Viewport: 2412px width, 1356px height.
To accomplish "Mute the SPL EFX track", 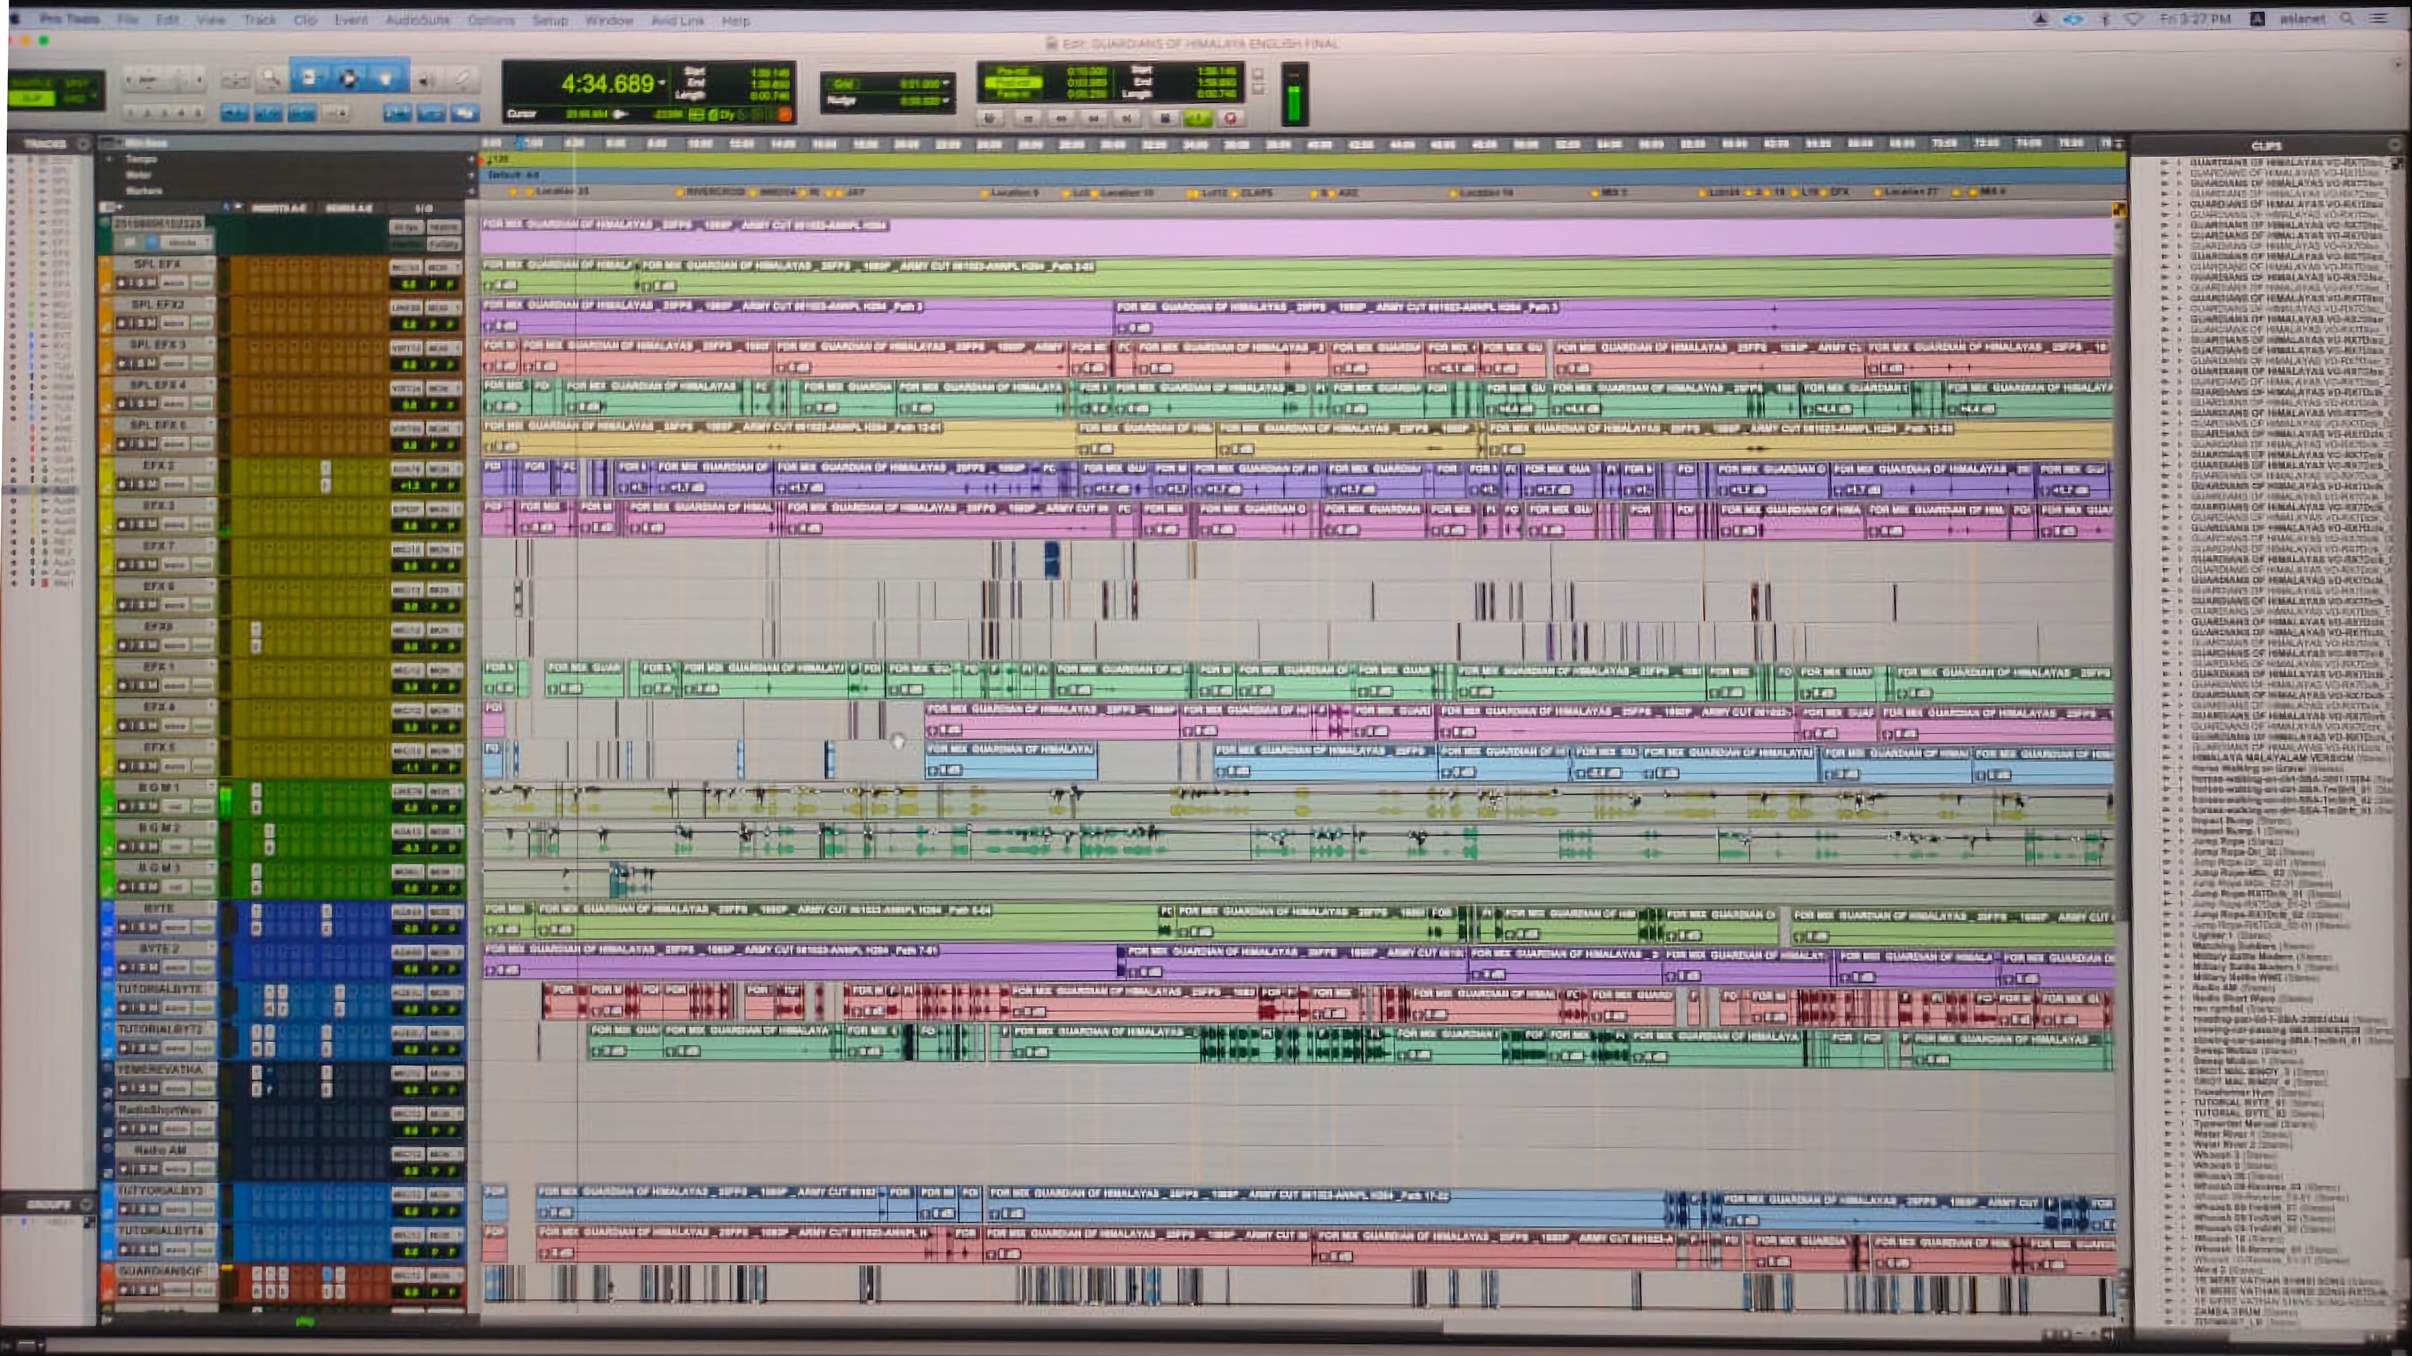I will point(150,282).
